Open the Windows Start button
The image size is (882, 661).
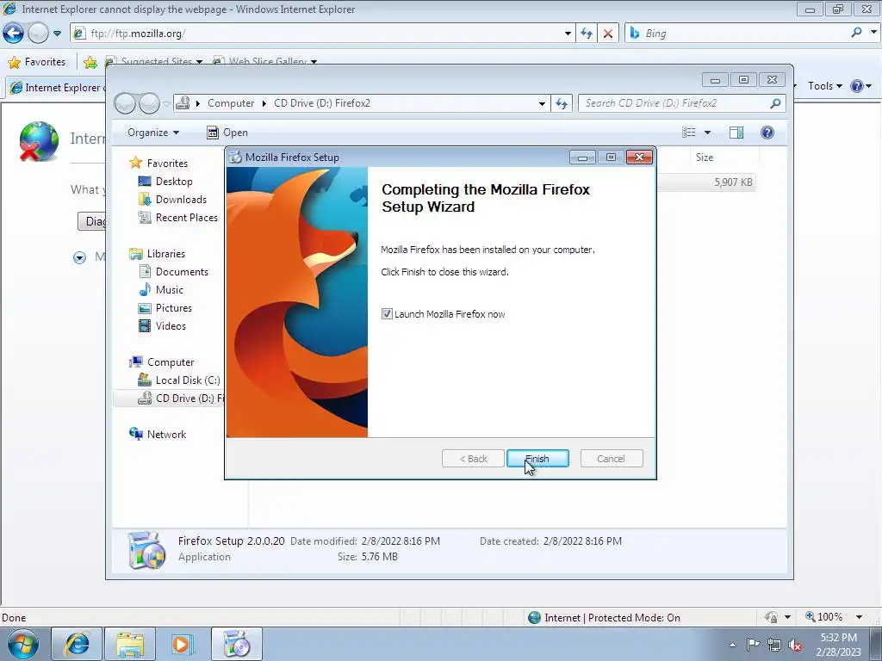[23, 645]
